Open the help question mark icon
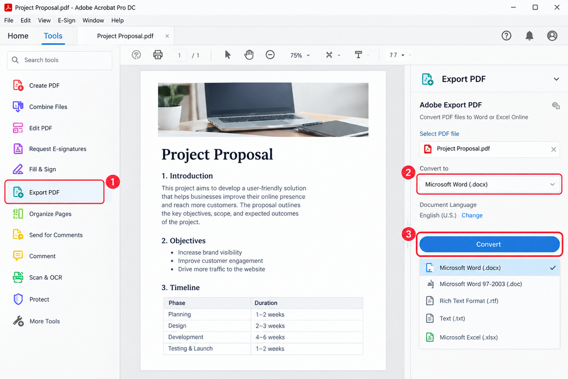 click(506, 36)
